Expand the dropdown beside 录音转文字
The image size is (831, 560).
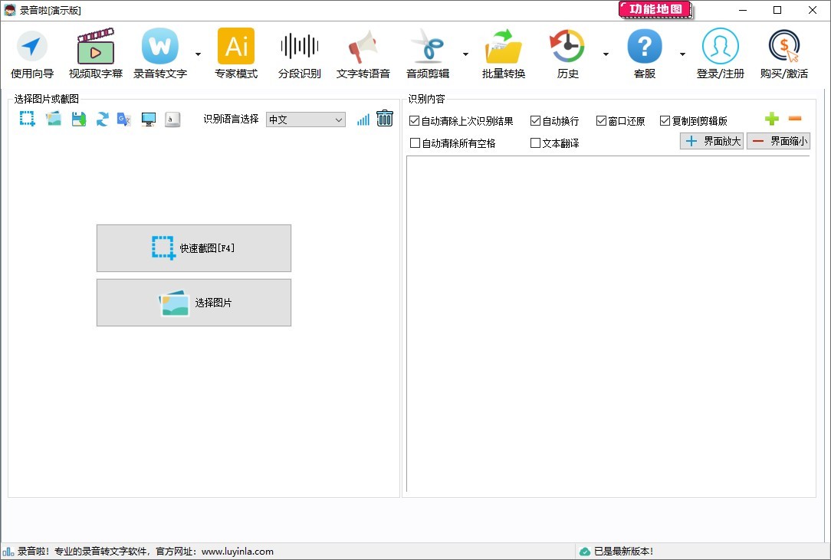pos(198,54)
